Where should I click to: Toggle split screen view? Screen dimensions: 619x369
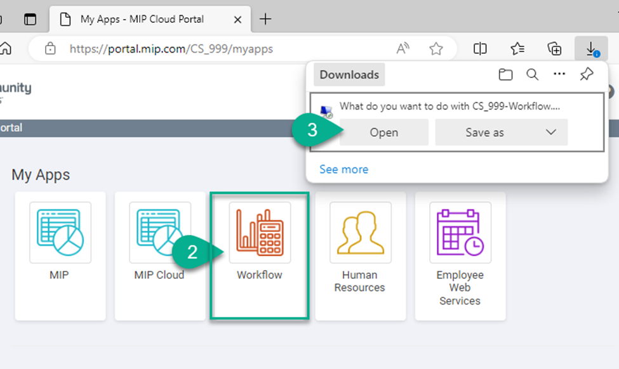(x=481, y=49)
